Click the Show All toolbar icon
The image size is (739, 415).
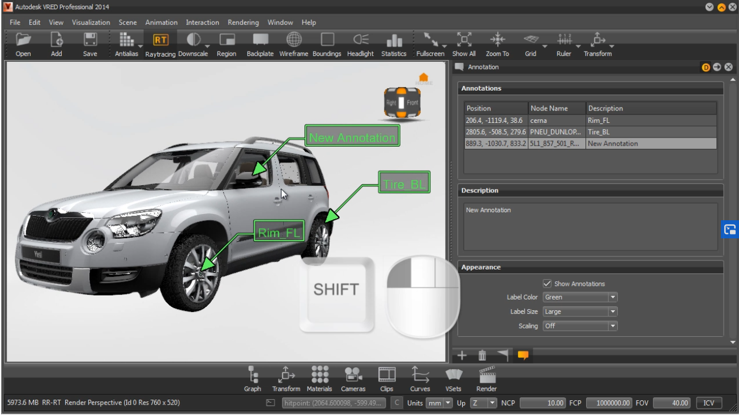click(x=464, y=40)
